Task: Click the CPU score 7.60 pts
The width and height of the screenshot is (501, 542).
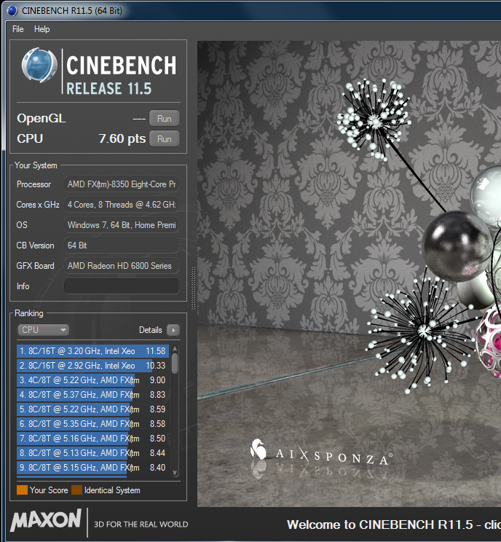Action: (122, 138)
